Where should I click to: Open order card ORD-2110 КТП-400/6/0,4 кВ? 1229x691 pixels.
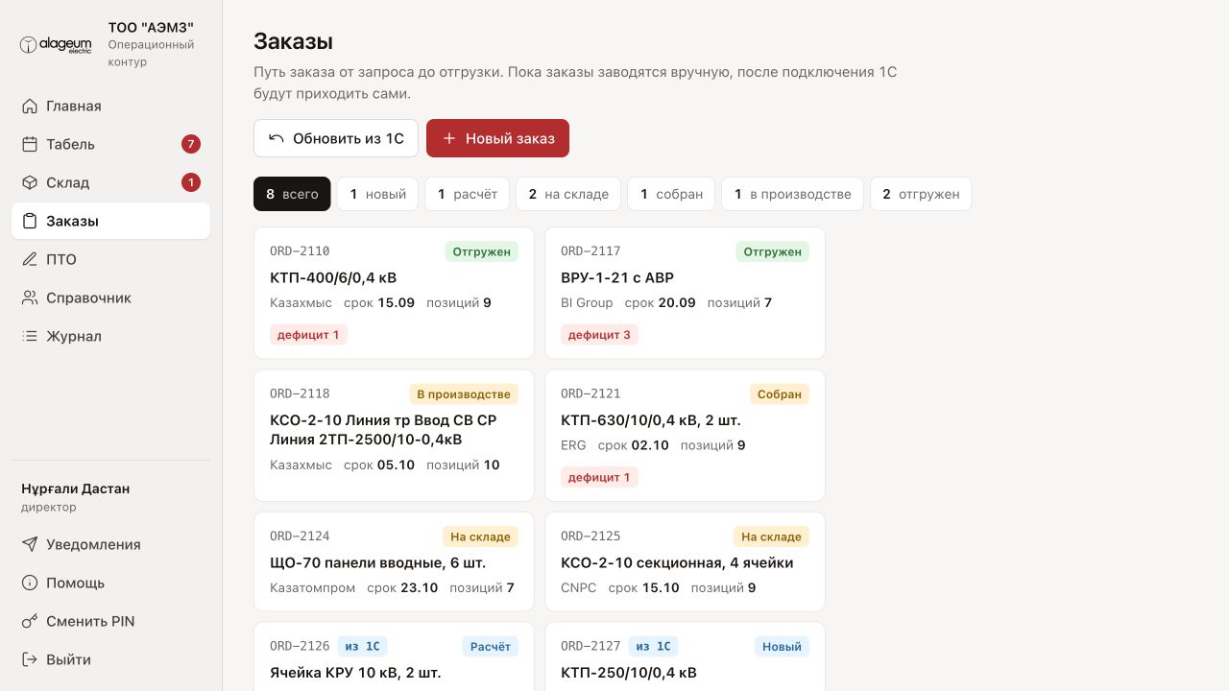(394, 293)
